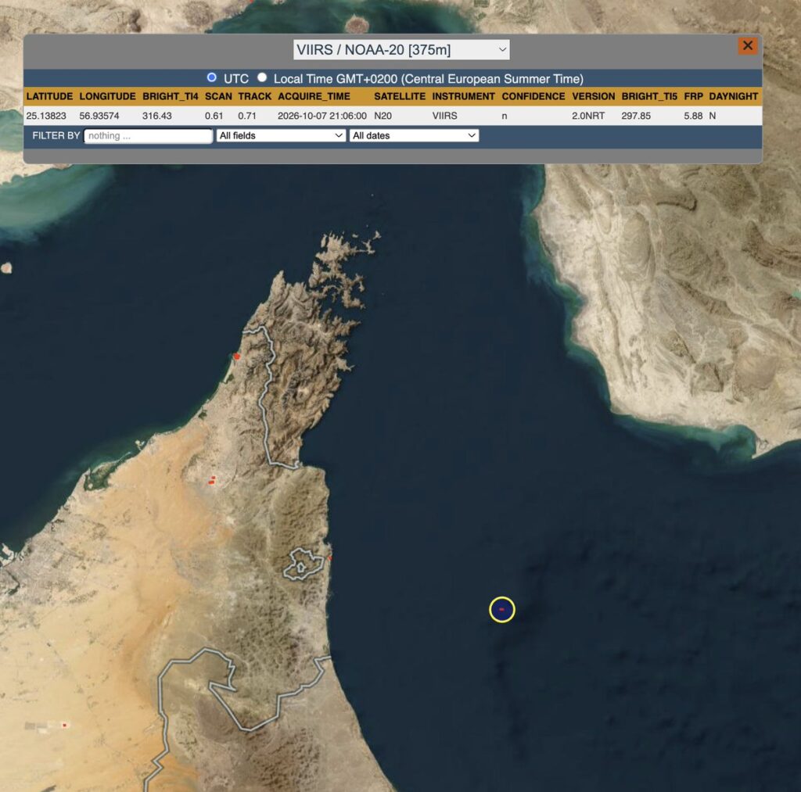Click the SATELLITE column header
This screenshot has height=792, width=801.
pos(400,96)
